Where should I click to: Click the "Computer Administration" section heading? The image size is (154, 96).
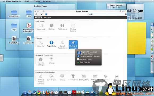45,72
